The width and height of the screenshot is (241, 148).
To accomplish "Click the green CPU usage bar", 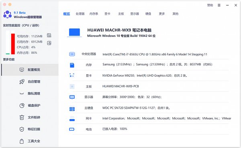I will pos(8,54).
